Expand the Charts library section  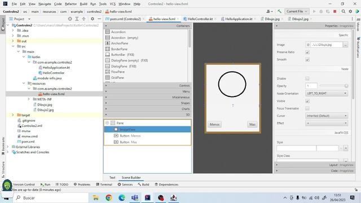[147, 109]
